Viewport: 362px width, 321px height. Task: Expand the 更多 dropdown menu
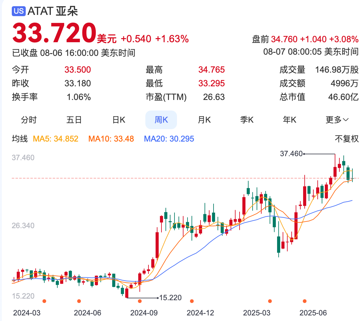[x=337, y=120]
